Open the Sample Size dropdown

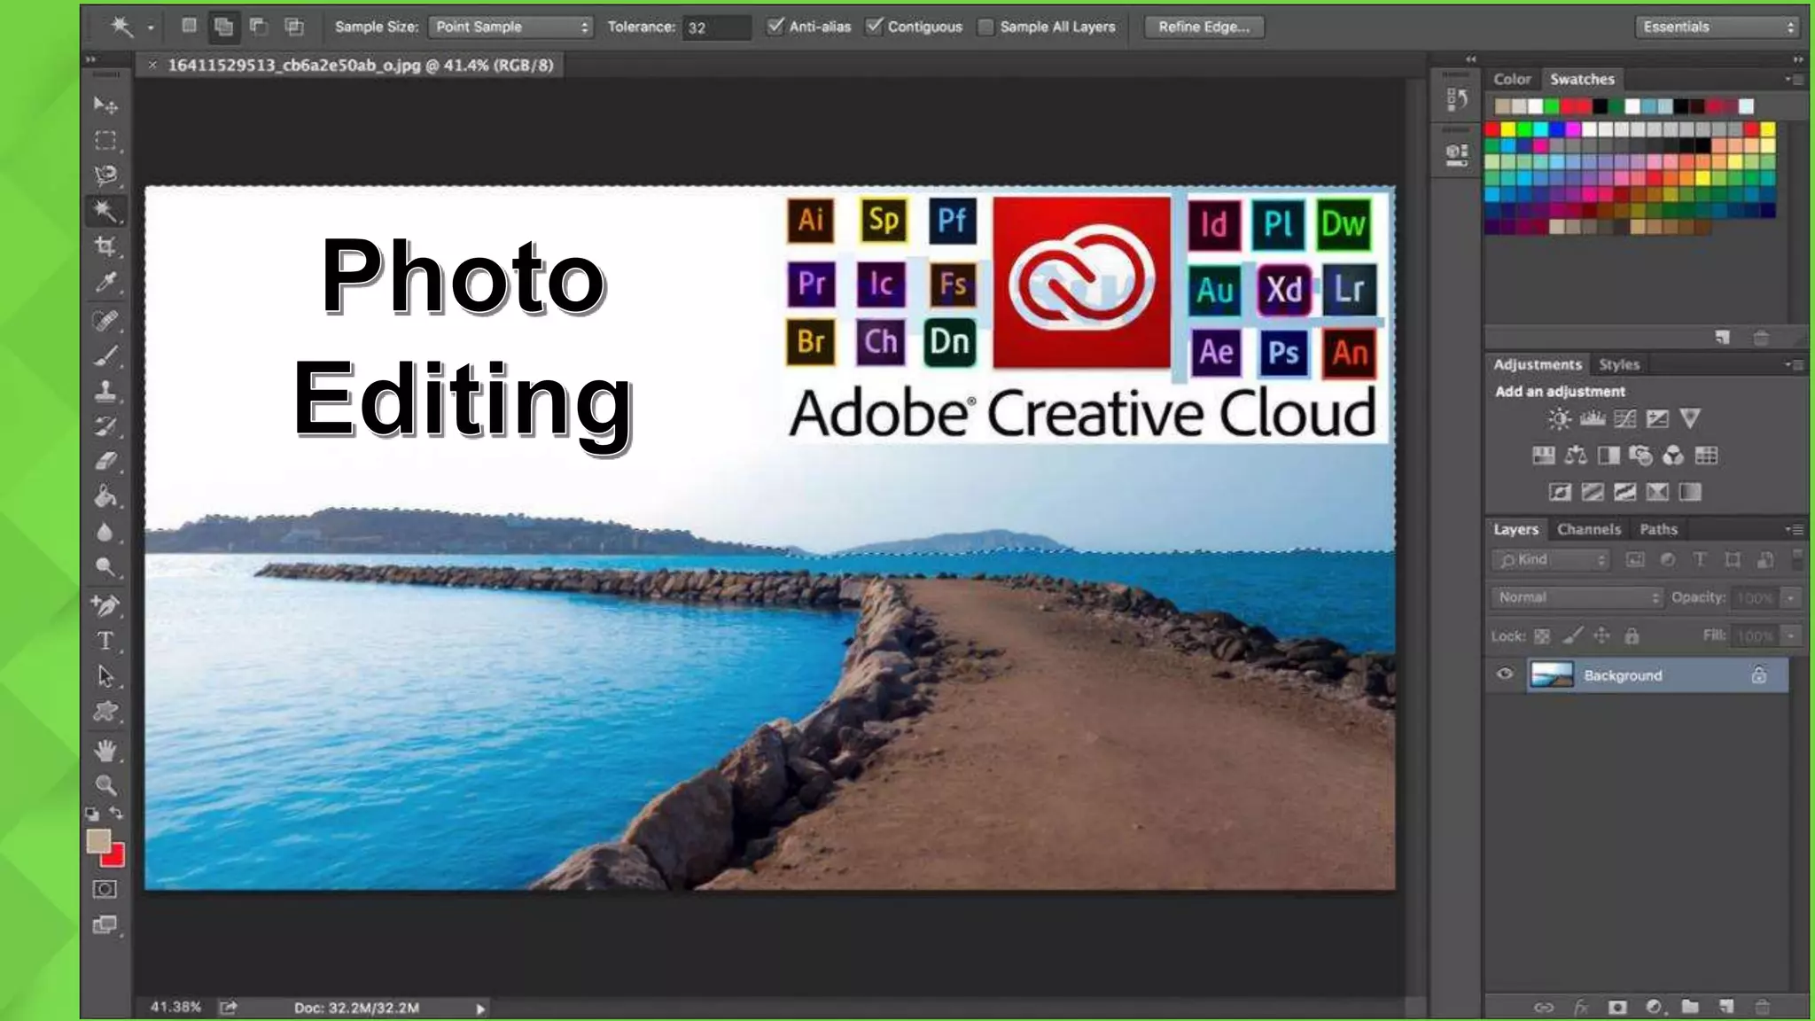(510, 27)
